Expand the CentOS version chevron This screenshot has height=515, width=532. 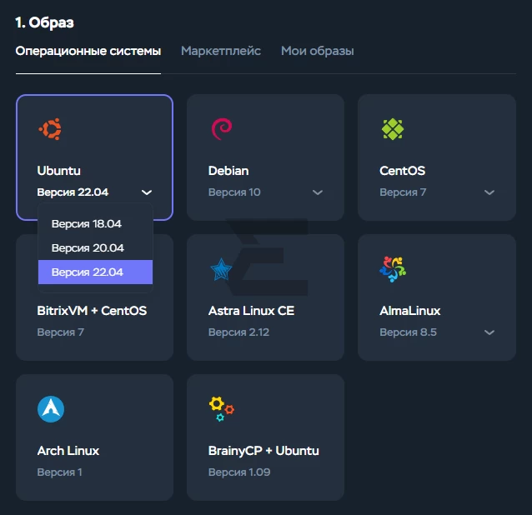pos(489,192)
